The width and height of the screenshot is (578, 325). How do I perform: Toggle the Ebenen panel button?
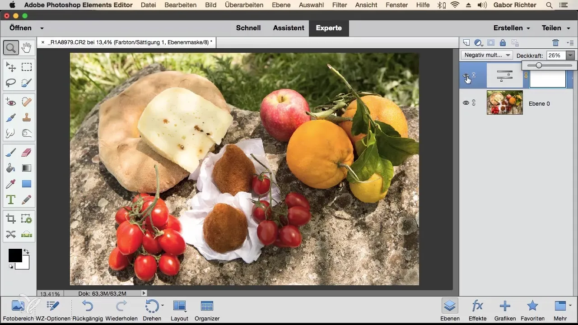pyautogui.click(x=449, y=310)
